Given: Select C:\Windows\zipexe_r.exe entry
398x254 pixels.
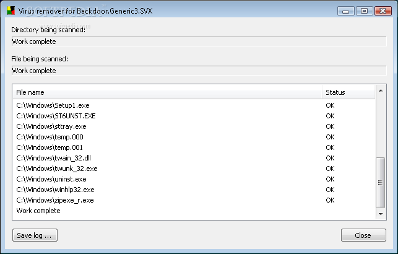Looking at the screenshot, I should tap(54, 200).
